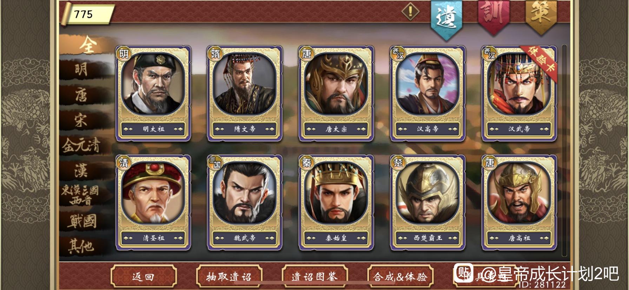Pick the 汉武帝 trial card
The image size is (629, 290).
519,93
